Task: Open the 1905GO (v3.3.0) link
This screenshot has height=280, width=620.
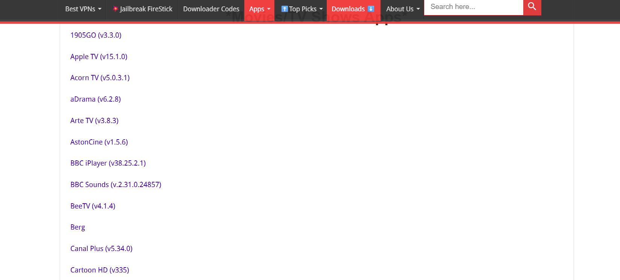Action: coord(96,35)
